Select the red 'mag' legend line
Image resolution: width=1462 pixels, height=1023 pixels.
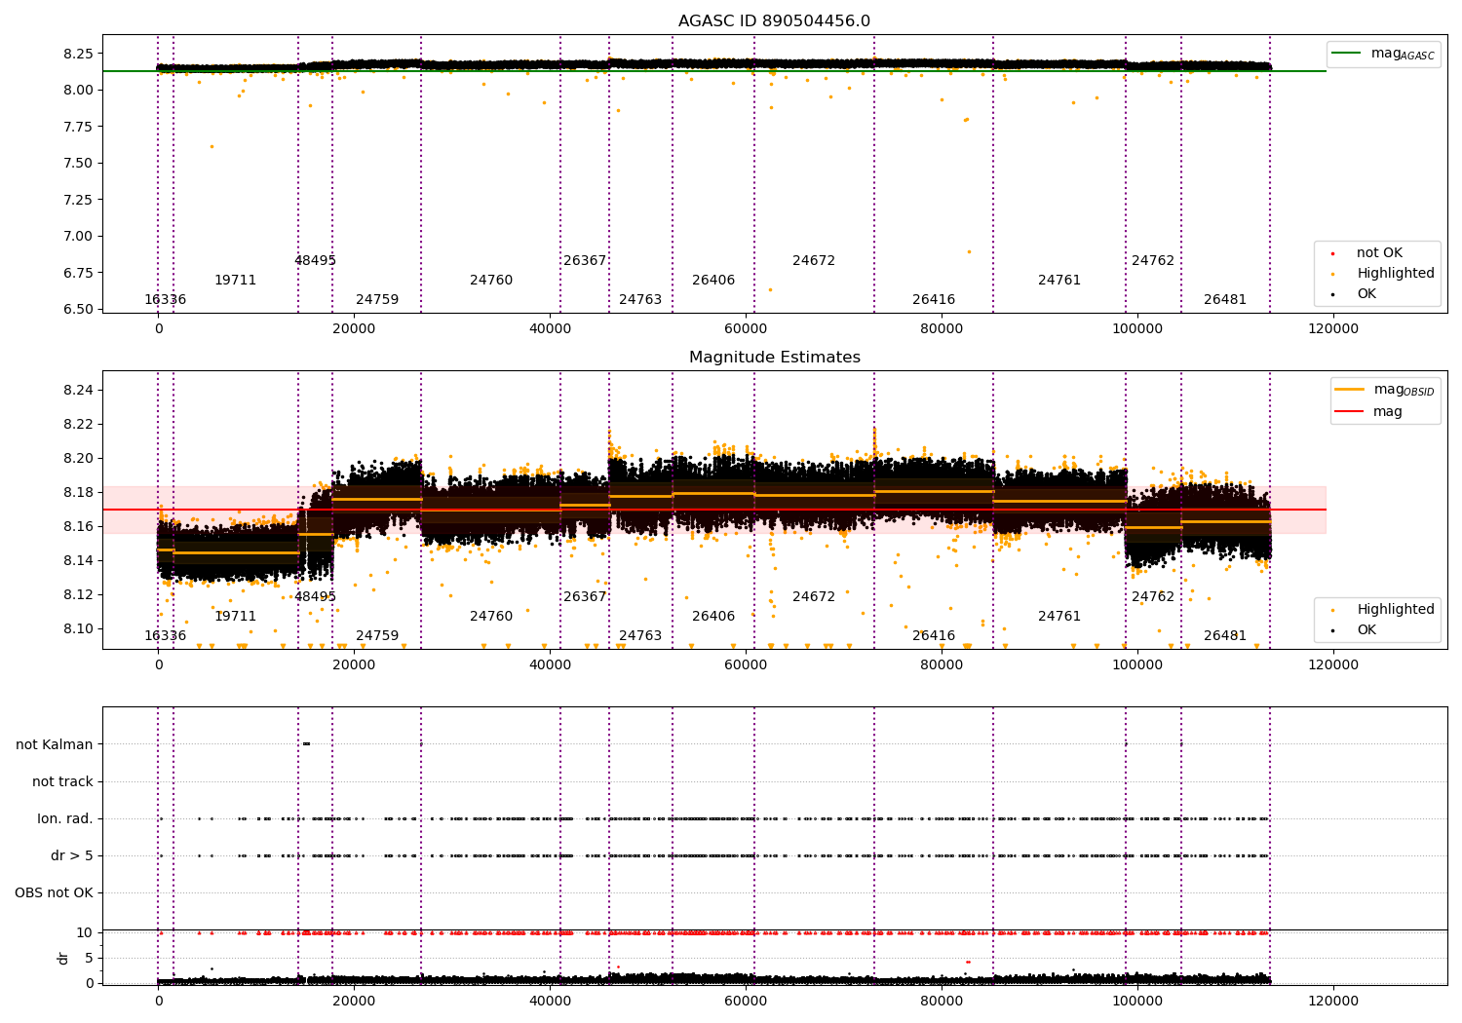point(1349,411)
